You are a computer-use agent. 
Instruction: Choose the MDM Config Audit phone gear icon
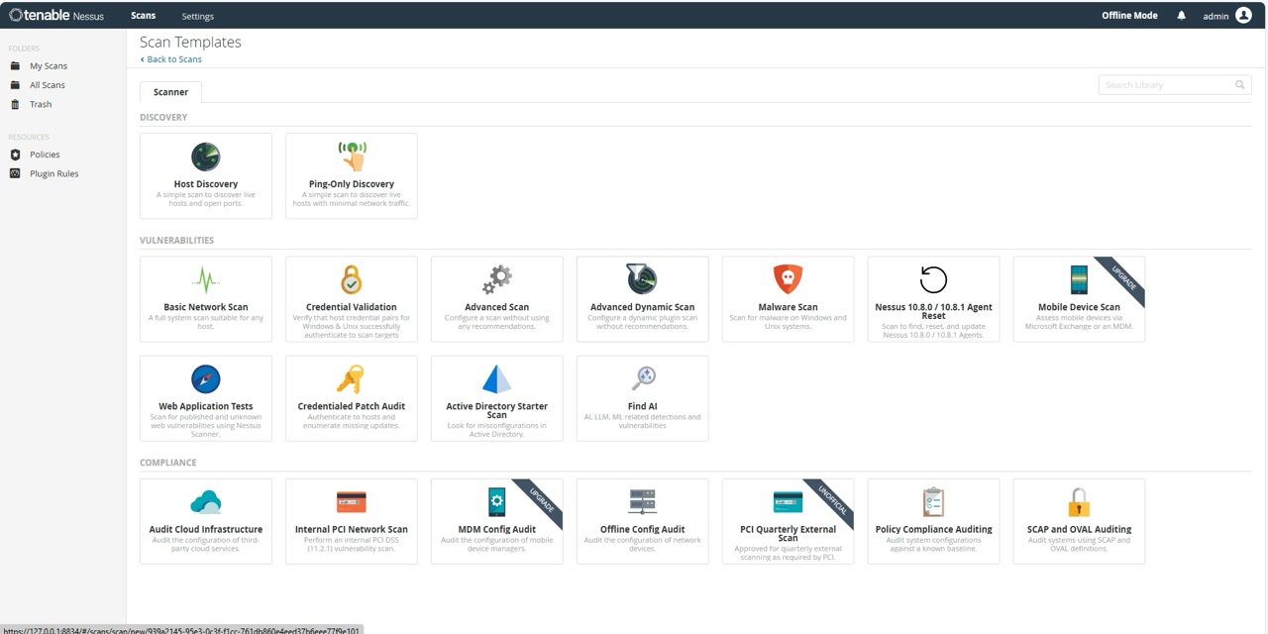(497, 501)
